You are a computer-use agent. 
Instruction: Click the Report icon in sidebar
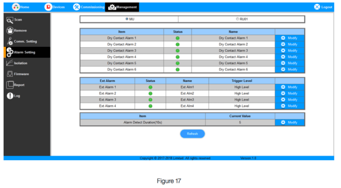point(9,85)
